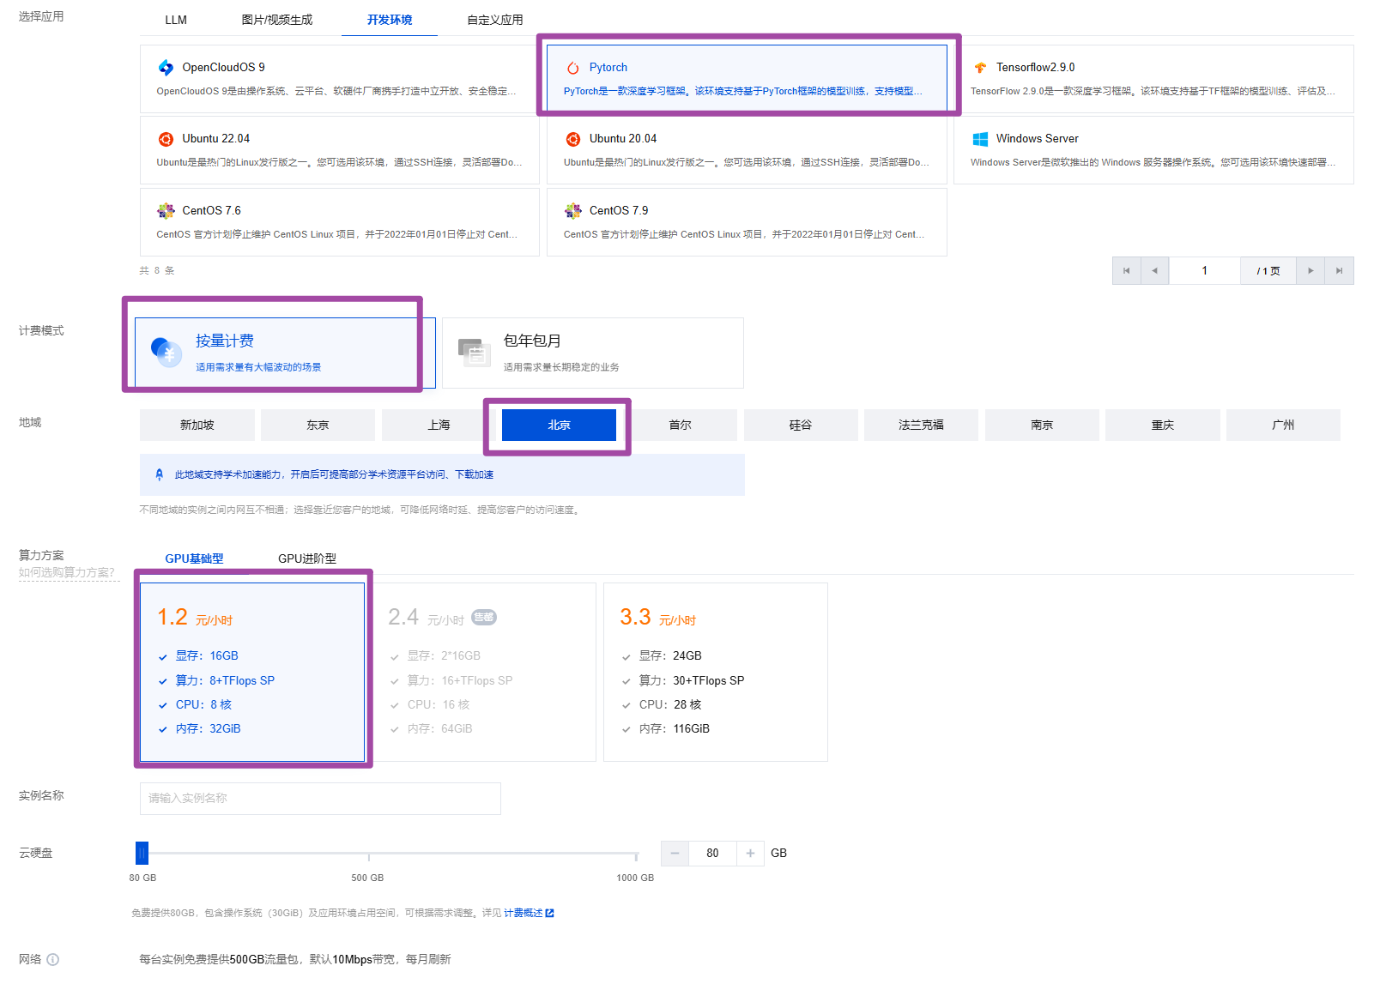The image size is (1374, 990).
Task: Select the 广州 region
Action: 1283,425
